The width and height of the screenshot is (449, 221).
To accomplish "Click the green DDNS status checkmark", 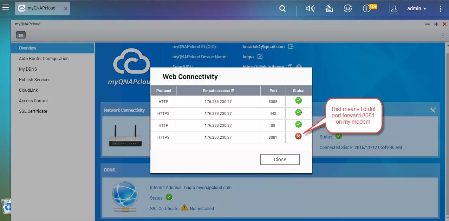I will click(169, 197).
